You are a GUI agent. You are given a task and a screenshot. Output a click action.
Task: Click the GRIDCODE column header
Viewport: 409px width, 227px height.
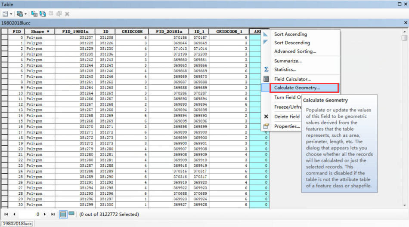tap(132, 31)
